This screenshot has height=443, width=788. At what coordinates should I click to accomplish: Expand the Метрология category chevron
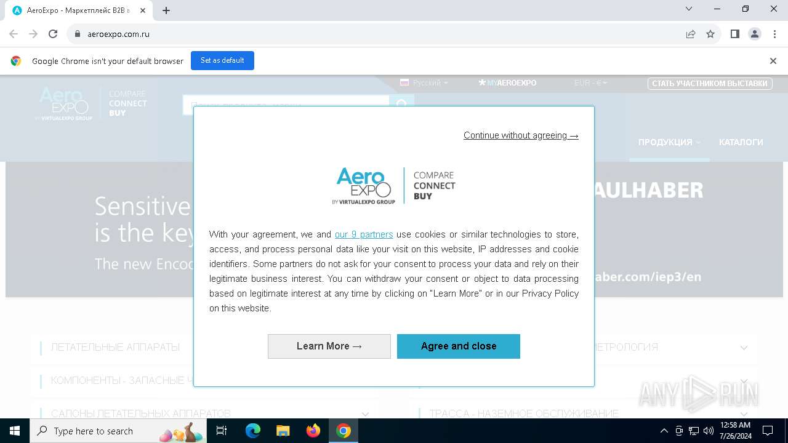tap(744, 348)
